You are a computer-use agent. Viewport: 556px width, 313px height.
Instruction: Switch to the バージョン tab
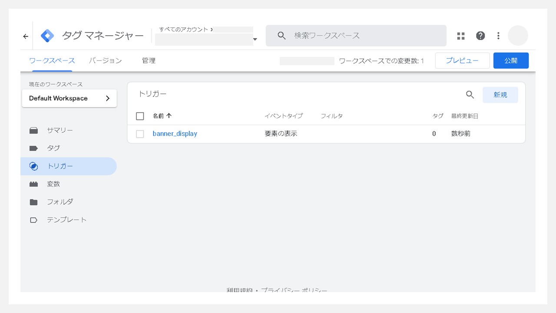(105, 60)
